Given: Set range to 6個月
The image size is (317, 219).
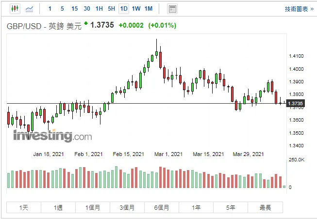Looking at the screenshot, I should pos(162,207).
